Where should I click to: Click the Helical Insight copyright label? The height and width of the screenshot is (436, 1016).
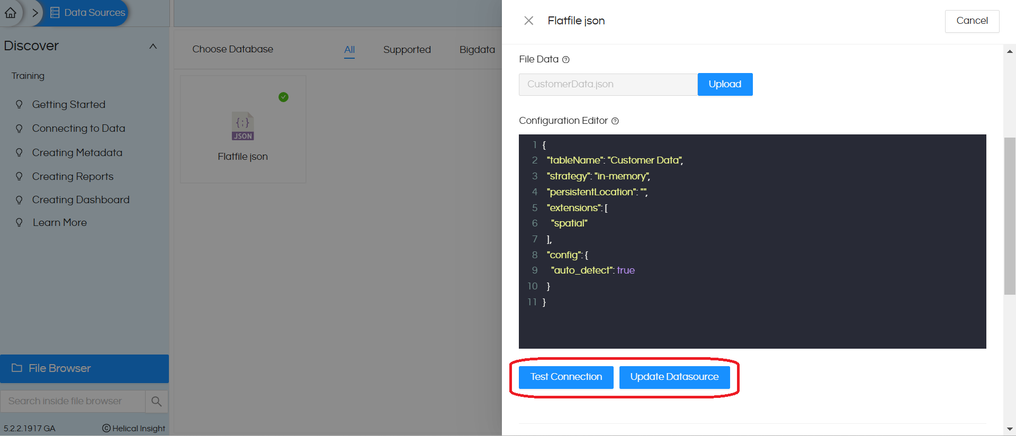tap(134, 428)
